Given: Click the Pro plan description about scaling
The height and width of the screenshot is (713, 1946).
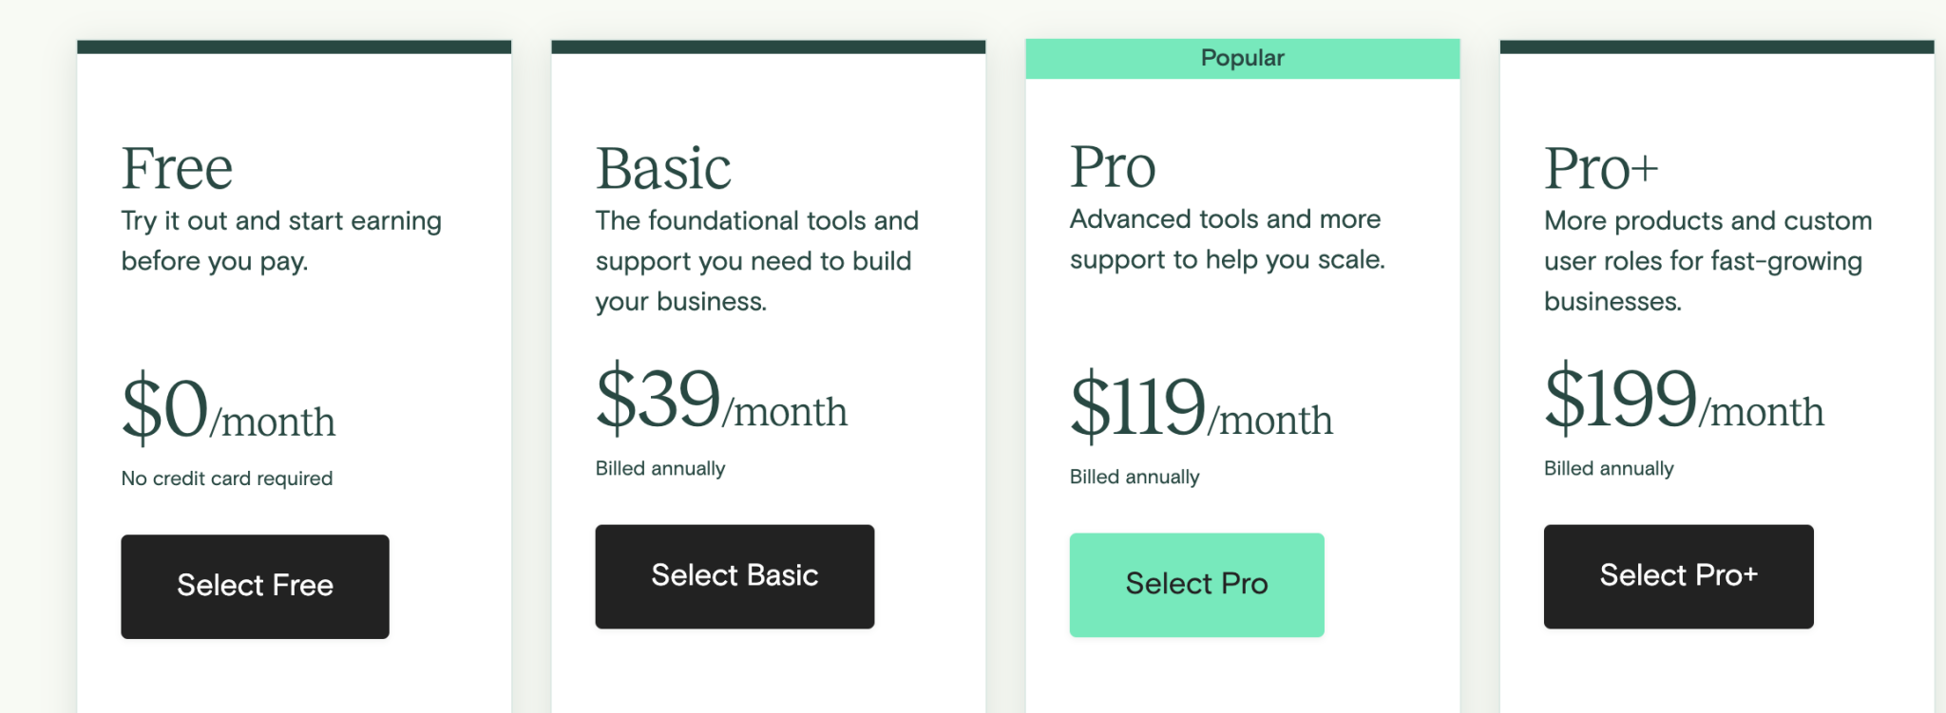Looking at the screenshot, I should coord(1227,239).
